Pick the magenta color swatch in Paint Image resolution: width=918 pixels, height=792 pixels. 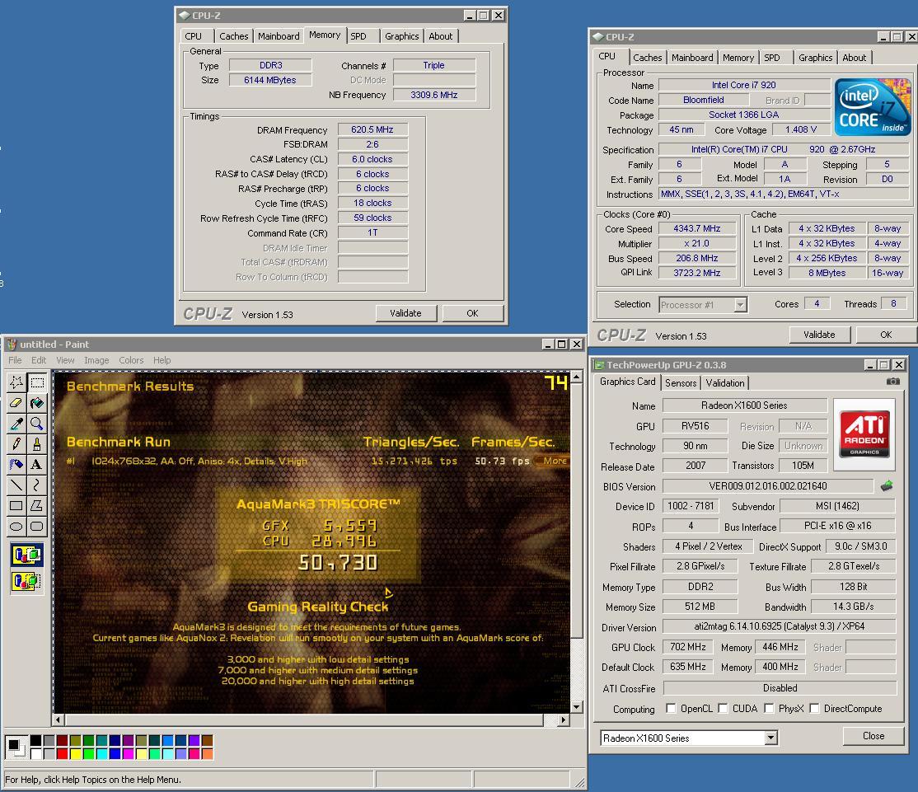tap(129, 753)
